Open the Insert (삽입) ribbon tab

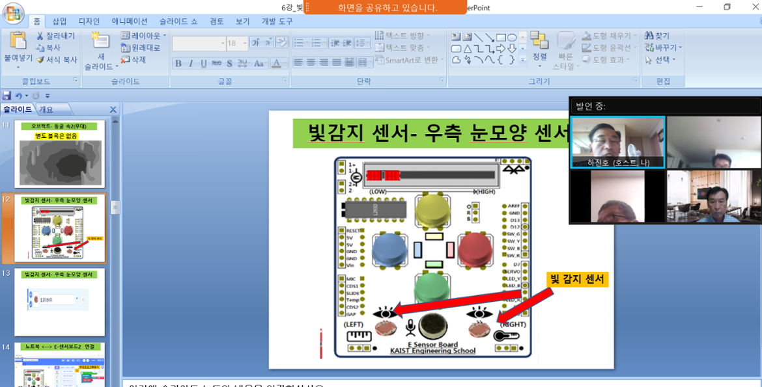tap(59, 21)
